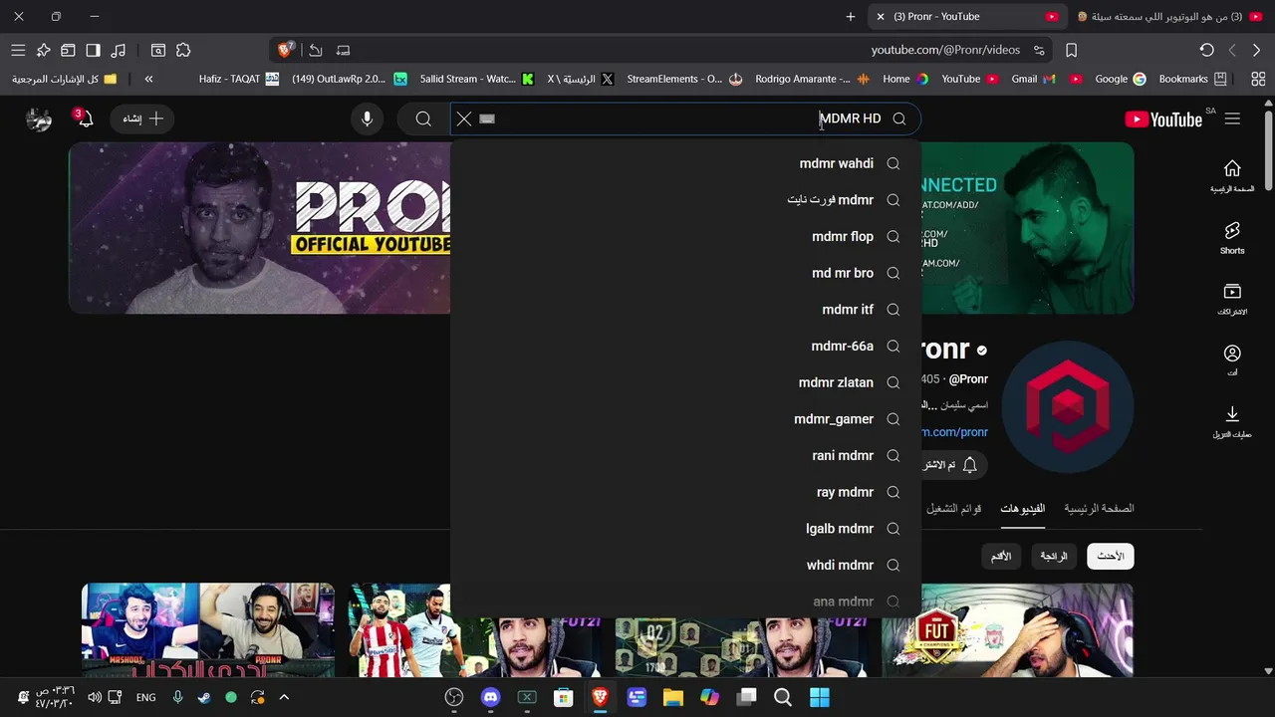Open the on-screen keyboard icon in search box

487,119
